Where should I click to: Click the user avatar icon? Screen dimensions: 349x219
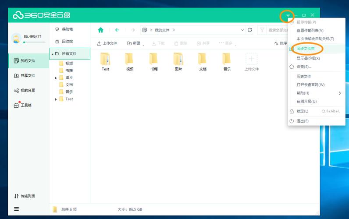pyautogui.click(x=16, y=39)
